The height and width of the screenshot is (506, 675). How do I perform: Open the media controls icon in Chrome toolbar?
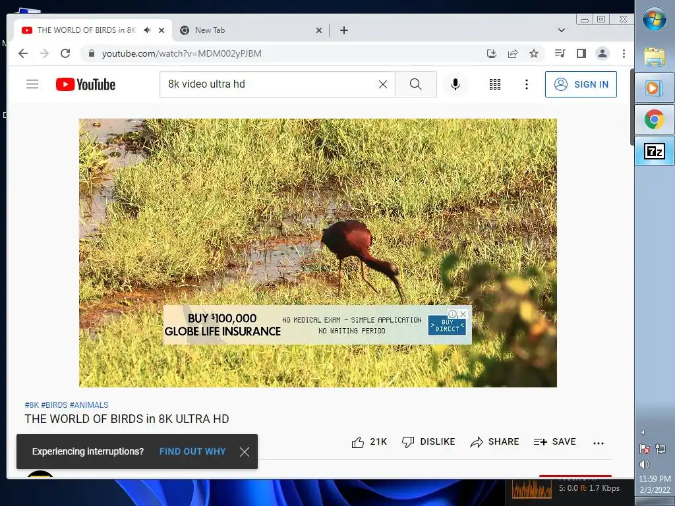(560, 53)
